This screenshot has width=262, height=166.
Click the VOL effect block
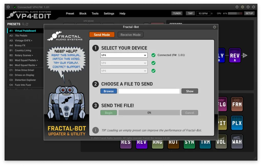(x=221, y=142)
